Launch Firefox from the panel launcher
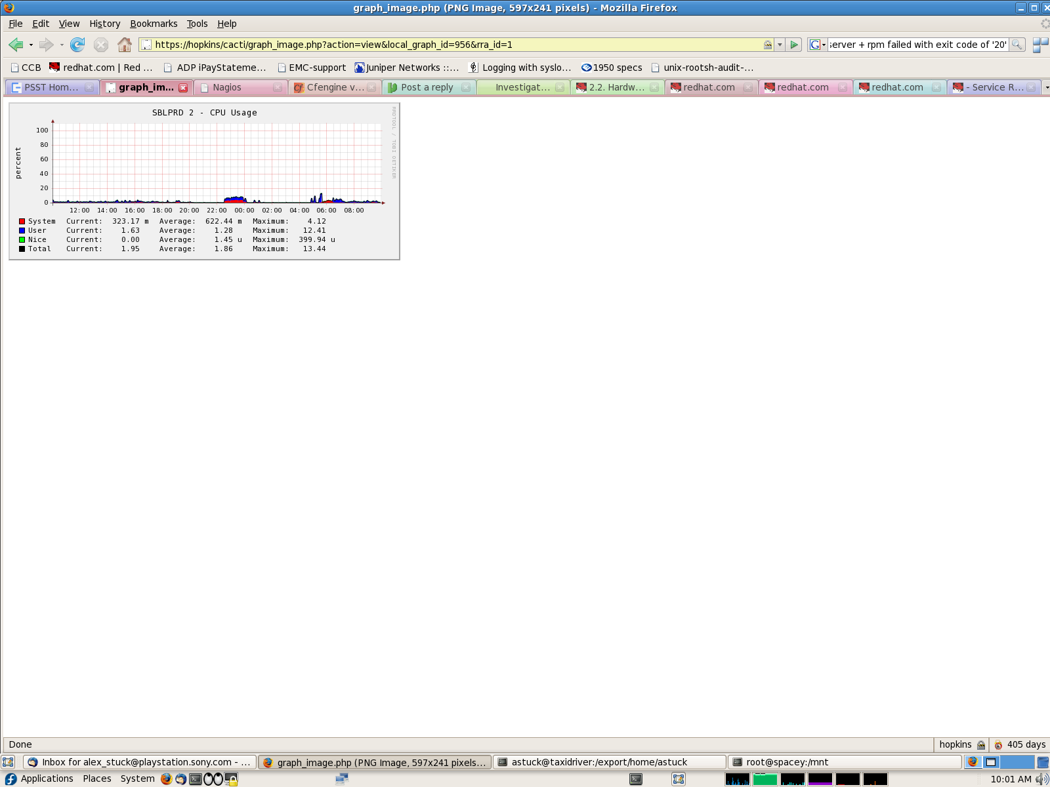 click(166, 779)
